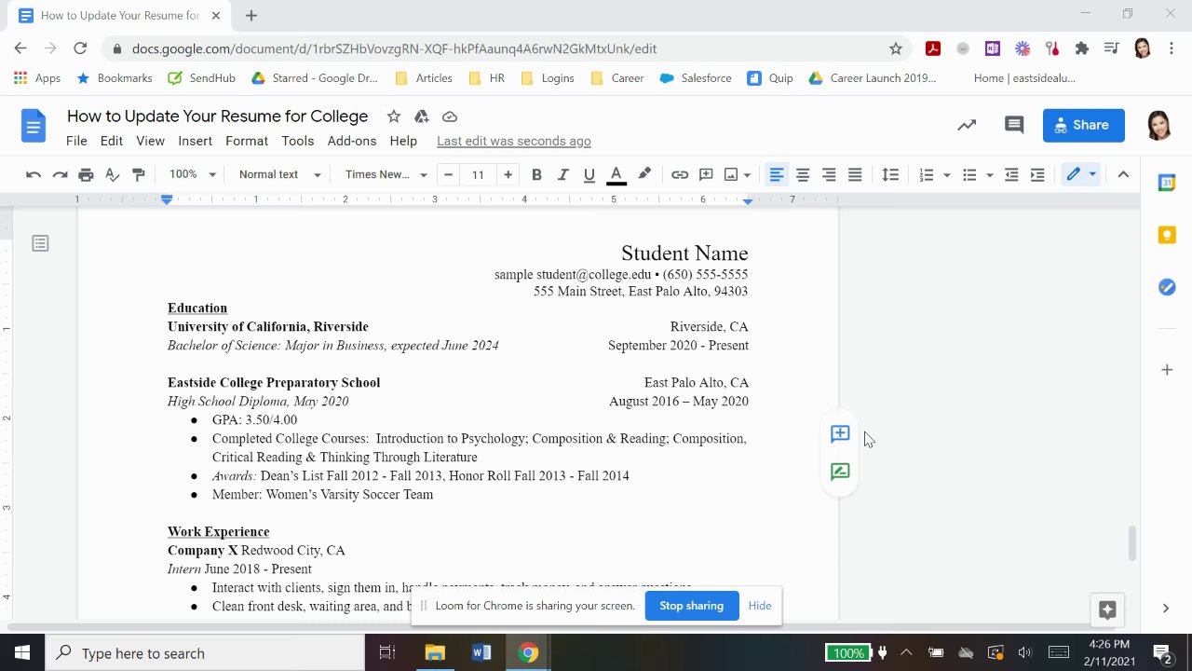1192x671 pixels.
Task: Bookmark this page with star in address bar
Action: click(x=896, y=48)
